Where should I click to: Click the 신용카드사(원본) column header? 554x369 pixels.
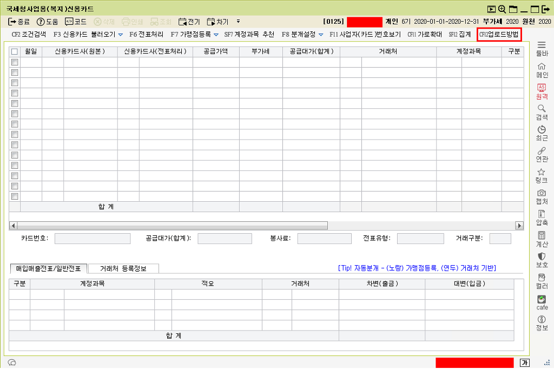coord(80,51)
